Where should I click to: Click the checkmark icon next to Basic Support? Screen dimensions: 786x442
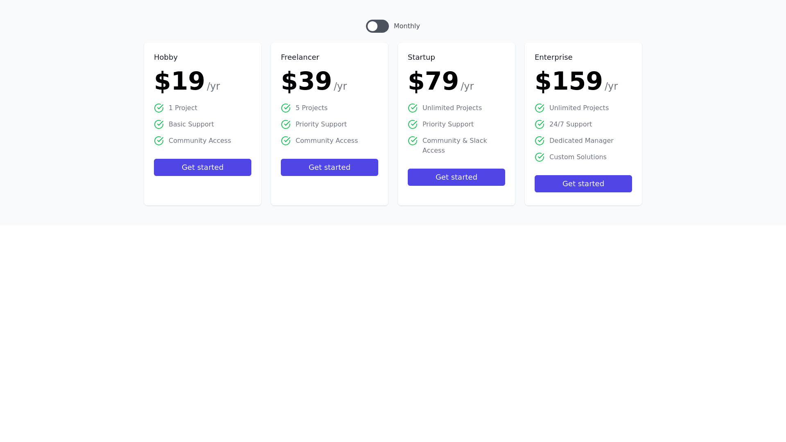(159, 124)
